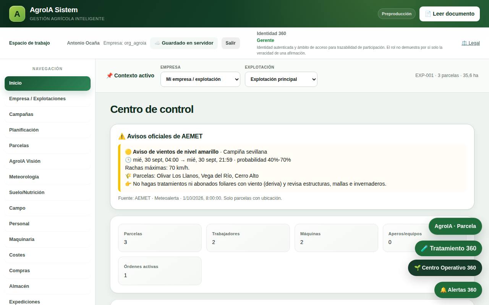Screen dimensions: 489x305
Task: Click 'Centro de control' heading
Action: 152,109
